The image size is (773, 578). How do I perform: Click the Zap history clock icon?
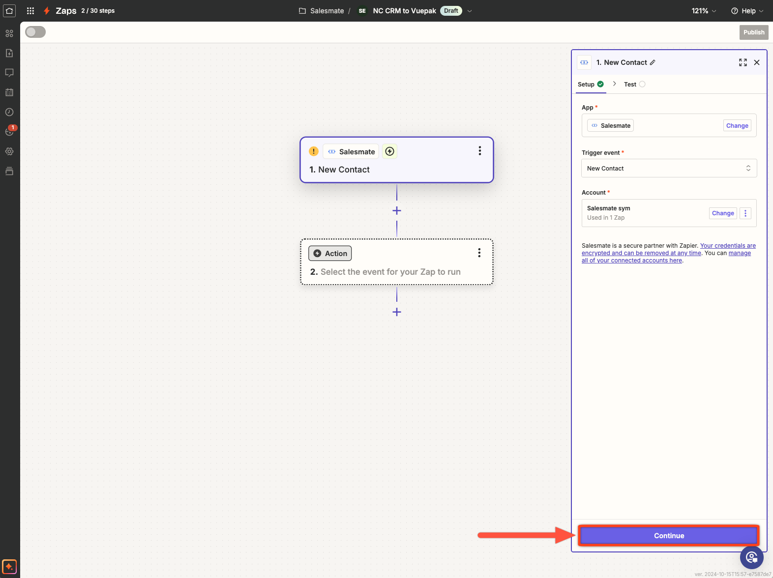click(9, 112)
